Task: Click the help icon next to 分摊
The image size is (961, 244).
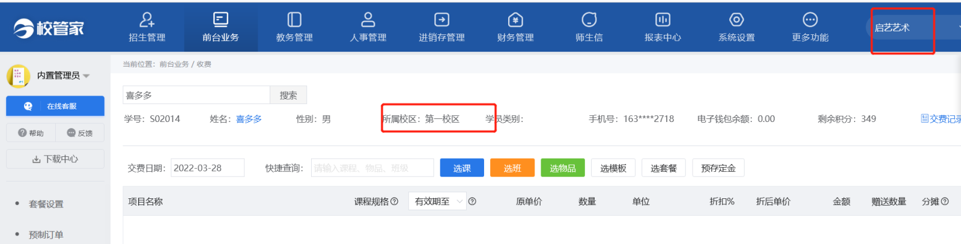Action: pos(945,202)
